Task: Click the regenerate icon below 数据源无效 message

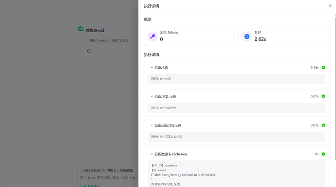Action: coord(89,51)
